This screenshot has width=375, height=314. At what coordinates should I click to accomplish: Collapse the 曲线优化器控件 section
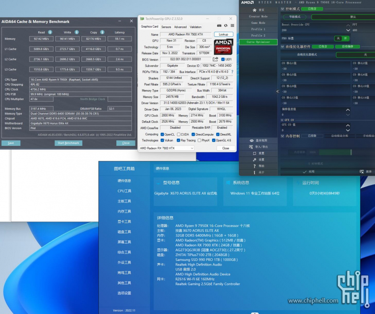point(282,47)
